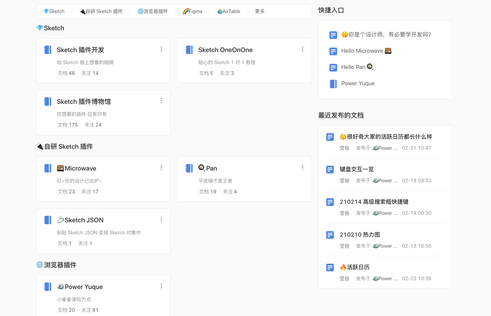The height and width of the screenshot is (316, 491).
Task: Open the 210210 热力图 document
Action: pos(360,235)
